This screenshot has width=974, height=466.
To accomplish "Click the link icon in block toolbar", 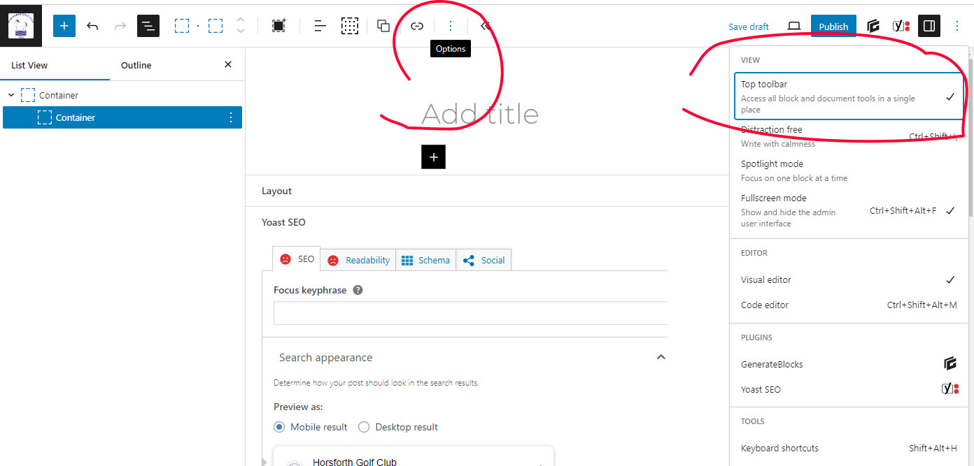I will click(x=417, y=26).
